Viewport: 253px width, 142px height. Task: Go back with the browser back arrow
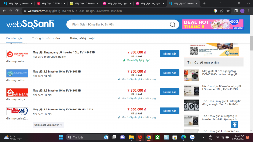pyautogui.click(x=4, y=11)
